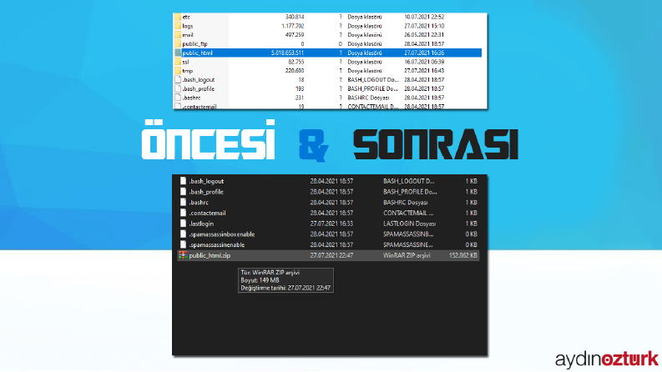Select .contactemail name in the dark list

click(x=207, y=213)
